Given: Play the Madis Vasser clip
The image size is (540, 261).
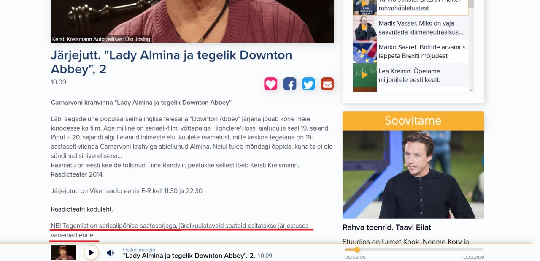Looking at the screenshot, I should coord(364,27).
